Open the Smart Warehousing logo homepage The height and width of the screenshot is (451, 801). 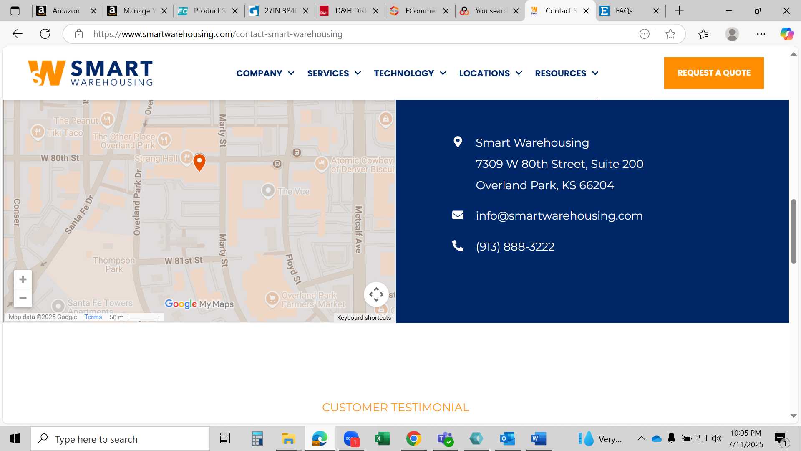coord(90,73)
